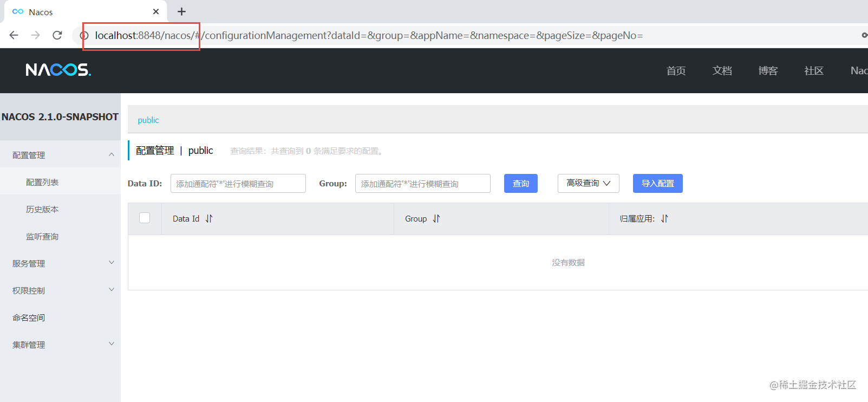This screenshot has width=868, height=402.
Task: Close the Nacos browser tab
Action: (x=156, y=11)
